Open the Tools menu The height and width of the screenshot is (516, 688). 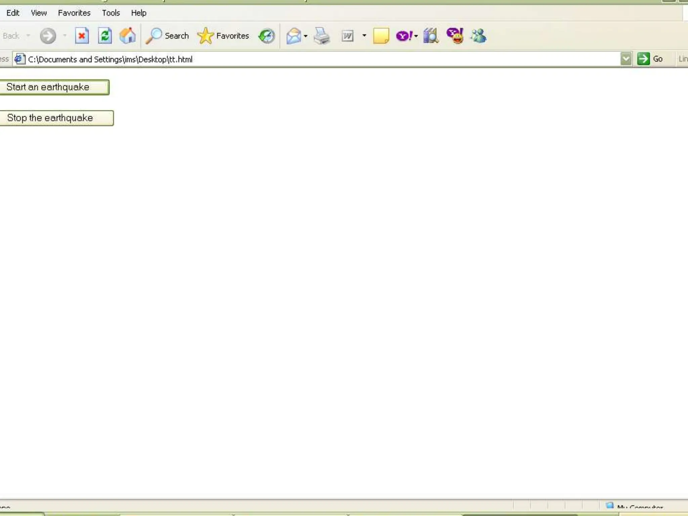111,13
